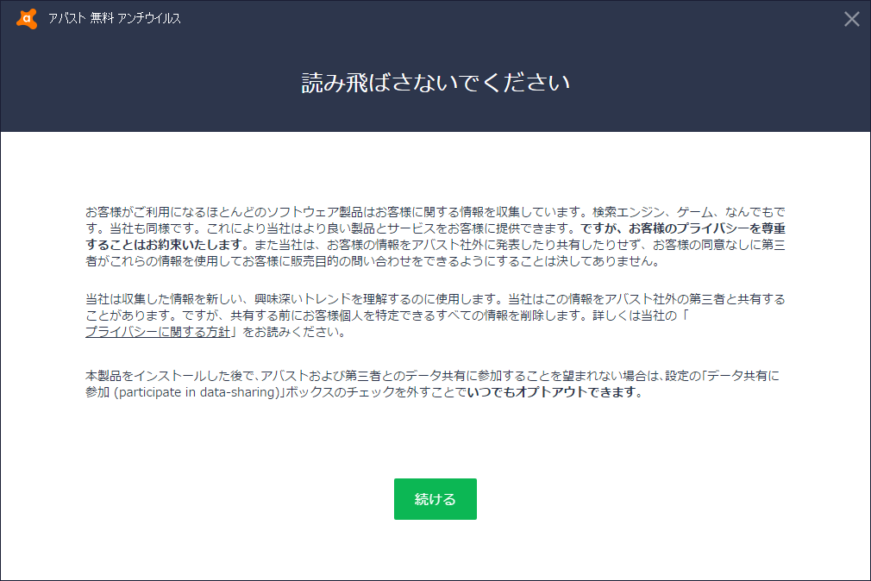The width and height of the screenshot is (871, 581).
Task: Close the Avast installer dialog
Action: [851, 19]
